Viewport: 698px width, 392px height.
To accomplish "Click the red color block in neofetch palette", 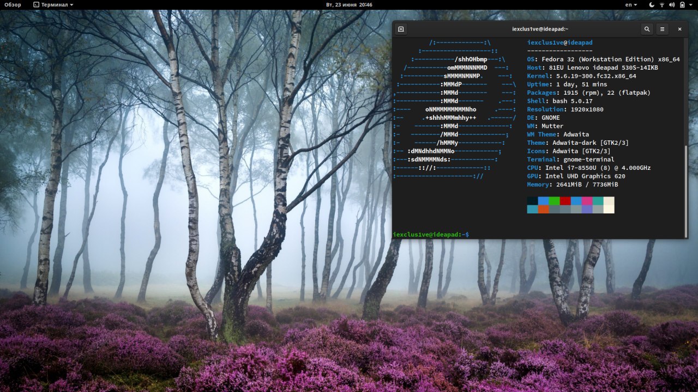I will click(x=565, y=201).
